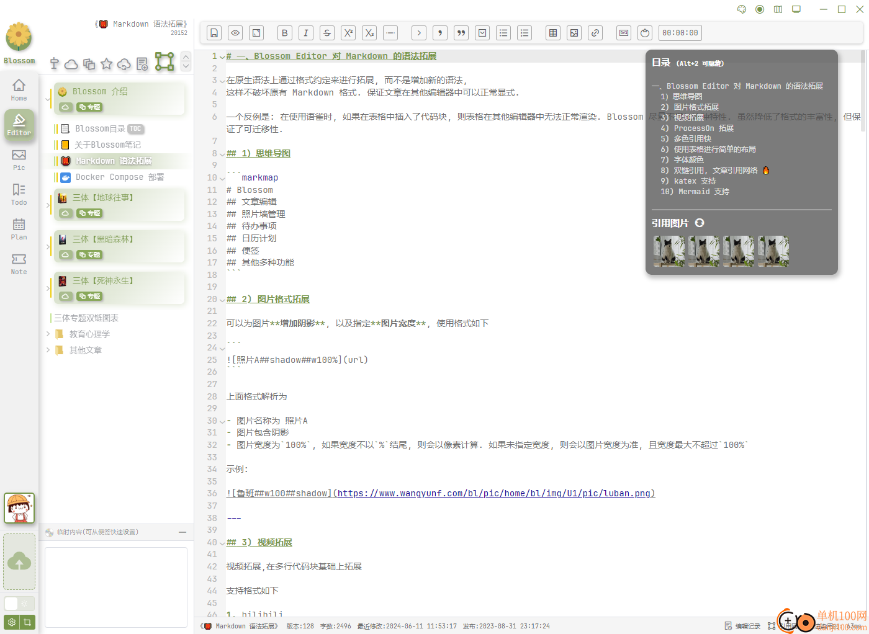Expand the 三体【地球往事】 folder

[x=48, y=205]
